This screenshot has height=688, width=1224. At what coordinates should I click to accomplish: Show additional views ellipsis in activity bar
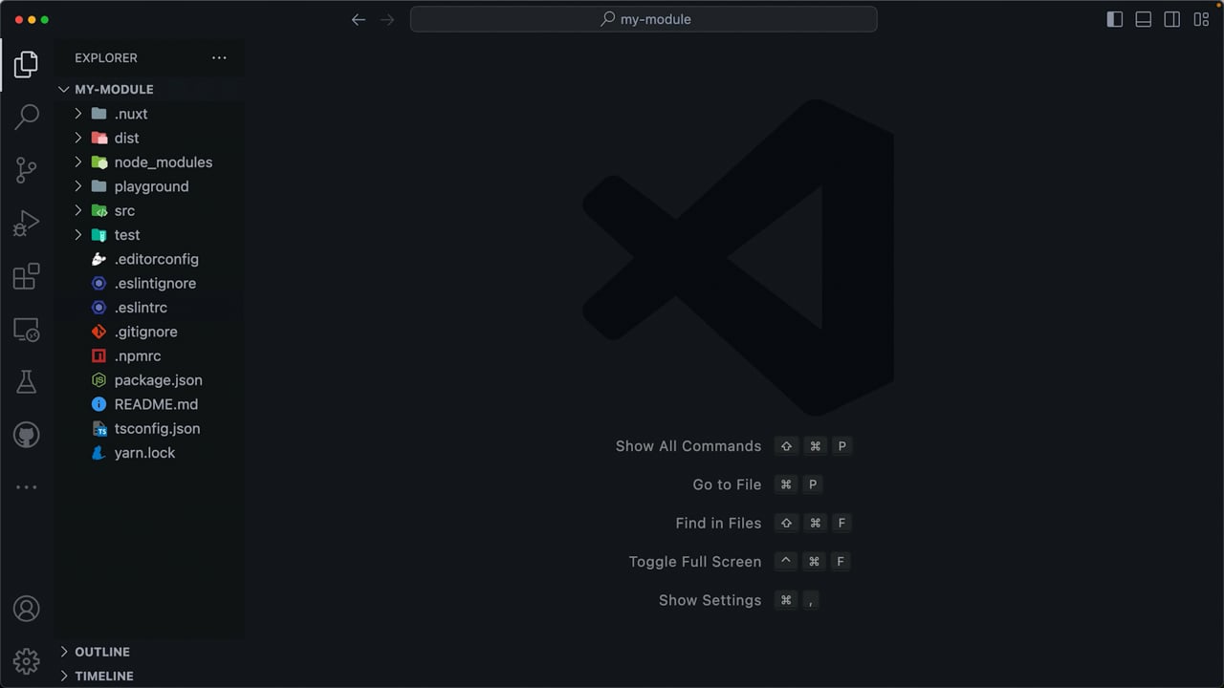[x=26, y=487]
